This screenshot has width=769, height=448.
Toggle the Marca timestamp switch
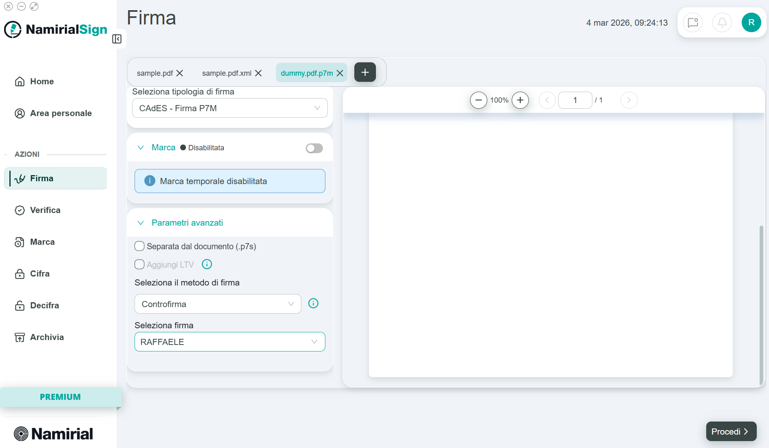314,148
